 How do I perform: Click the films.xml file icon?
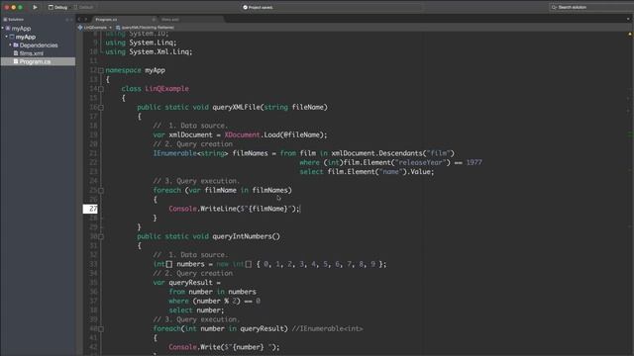16,53
